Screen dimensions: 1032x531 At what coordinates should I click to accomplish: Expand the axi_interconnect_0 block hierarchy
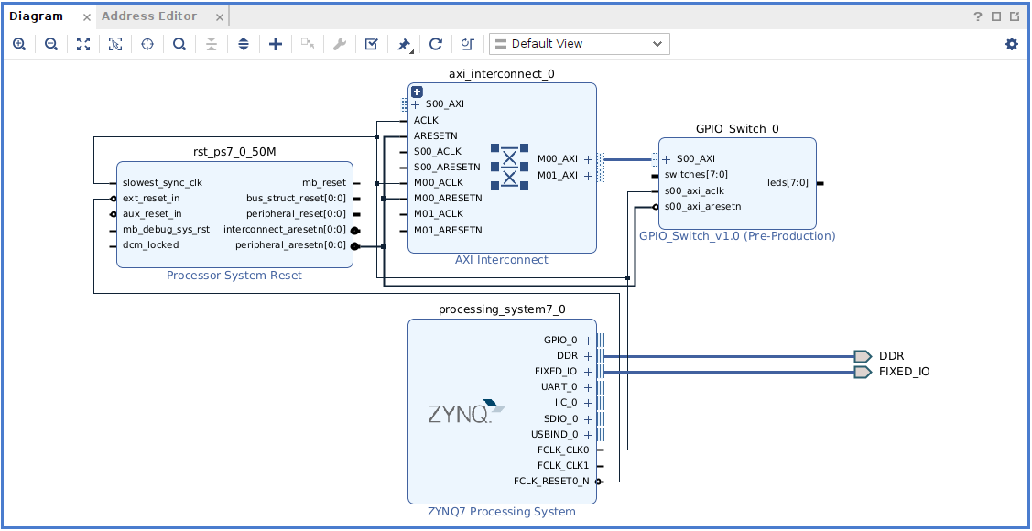pos(417,92)
